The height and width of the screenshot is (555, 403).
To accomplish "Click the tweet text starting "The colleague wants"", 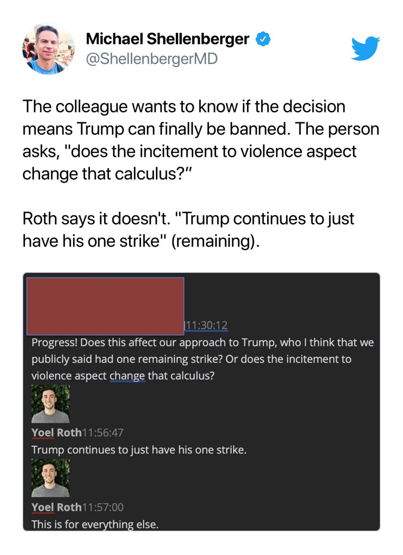I will (x=201, y=140).
